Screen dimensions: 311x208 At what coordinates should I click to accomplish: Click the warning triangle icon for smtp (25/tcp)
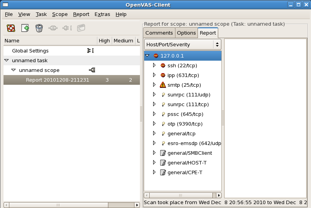click(163, 85)
